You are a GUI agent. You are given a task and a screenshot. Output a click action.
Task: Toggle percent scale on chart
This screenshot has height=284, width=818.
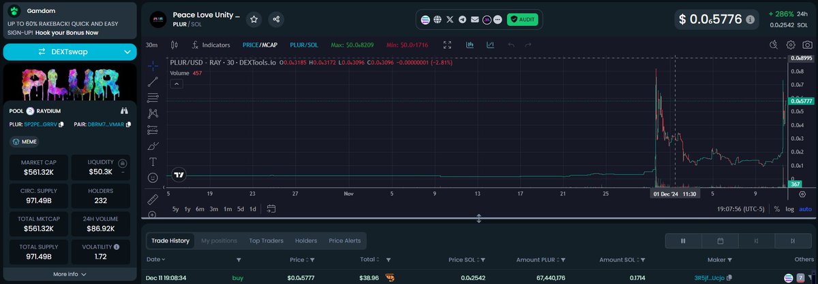pos(777,209)
